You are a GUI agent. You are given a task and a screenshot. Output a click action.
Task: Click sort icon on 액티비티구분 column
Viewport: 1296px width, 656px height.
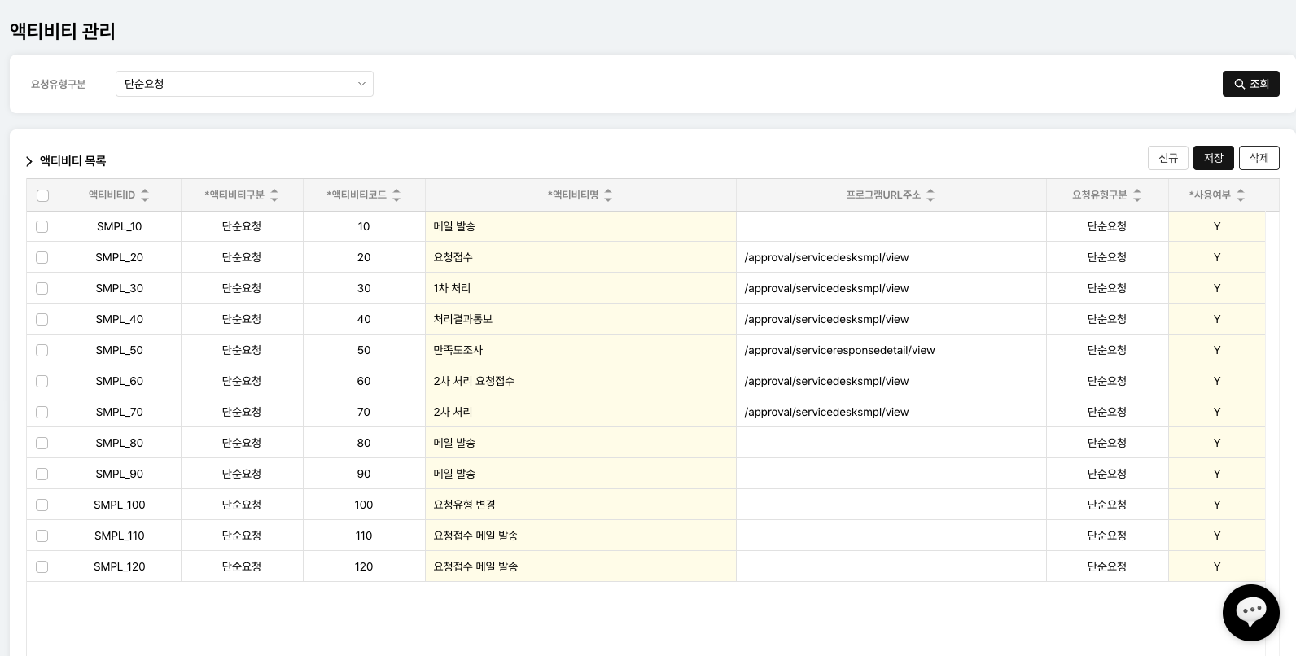pos(274,195)
